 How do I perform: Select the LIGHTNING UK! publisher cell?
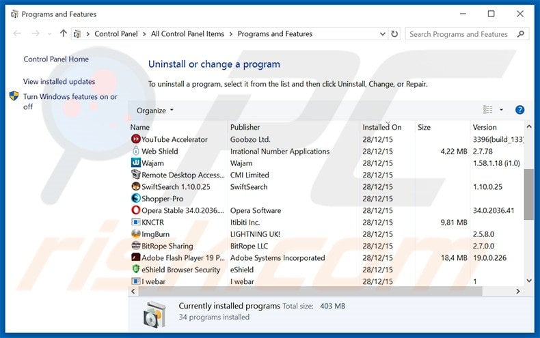[255, 234]
